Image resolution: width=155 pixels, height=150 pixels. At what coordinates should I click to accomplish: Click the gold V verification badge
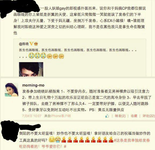(x=31, y=44)
